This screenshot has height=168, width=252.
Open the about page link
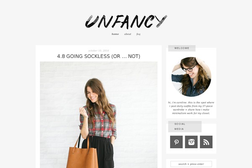(x=128, y=34)
